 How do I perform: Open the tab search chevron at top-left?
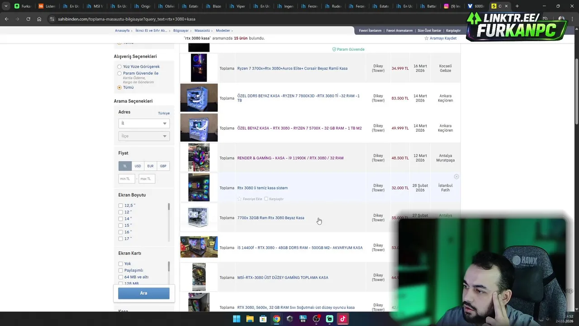pos(5,6)
